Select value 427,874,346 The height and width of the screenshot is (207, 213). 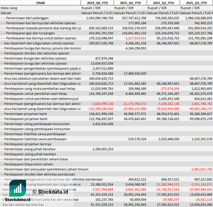(104, 58)
